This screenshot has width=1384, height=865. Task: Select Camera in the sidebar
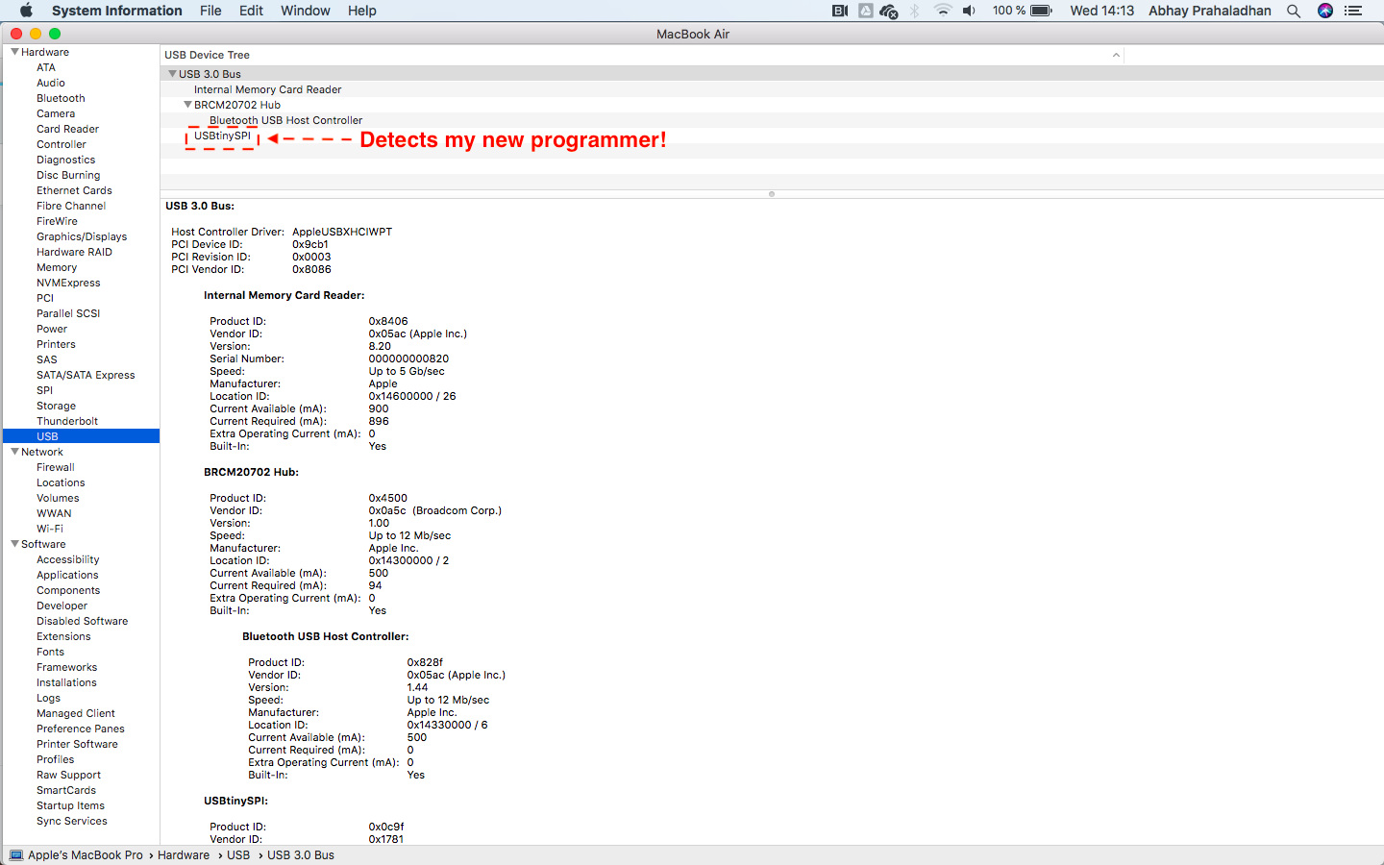coord(56,113)
